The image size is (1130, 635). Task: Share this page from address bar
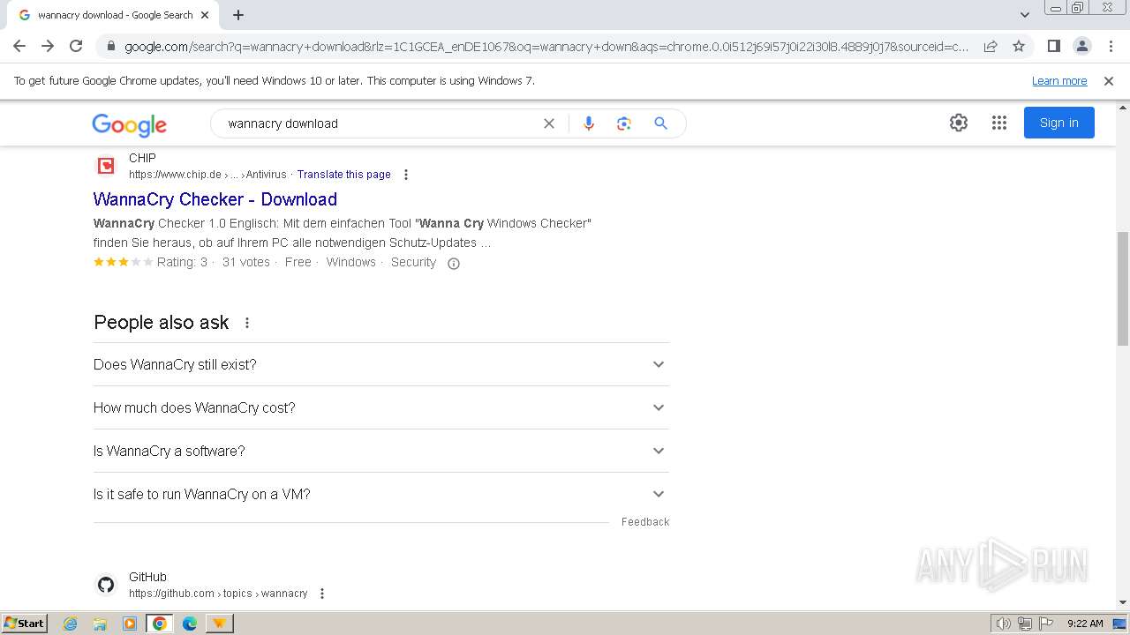coord(991,46)
